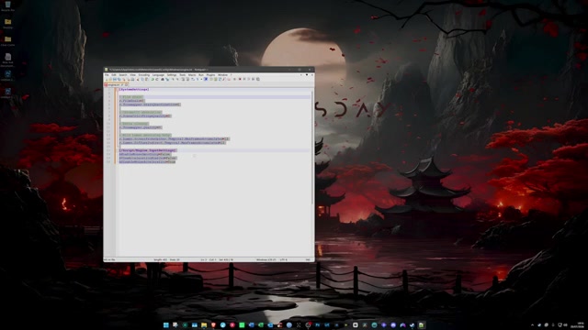
Task: Open Replace from the toolbar icon
Action: tap(167, 80)
